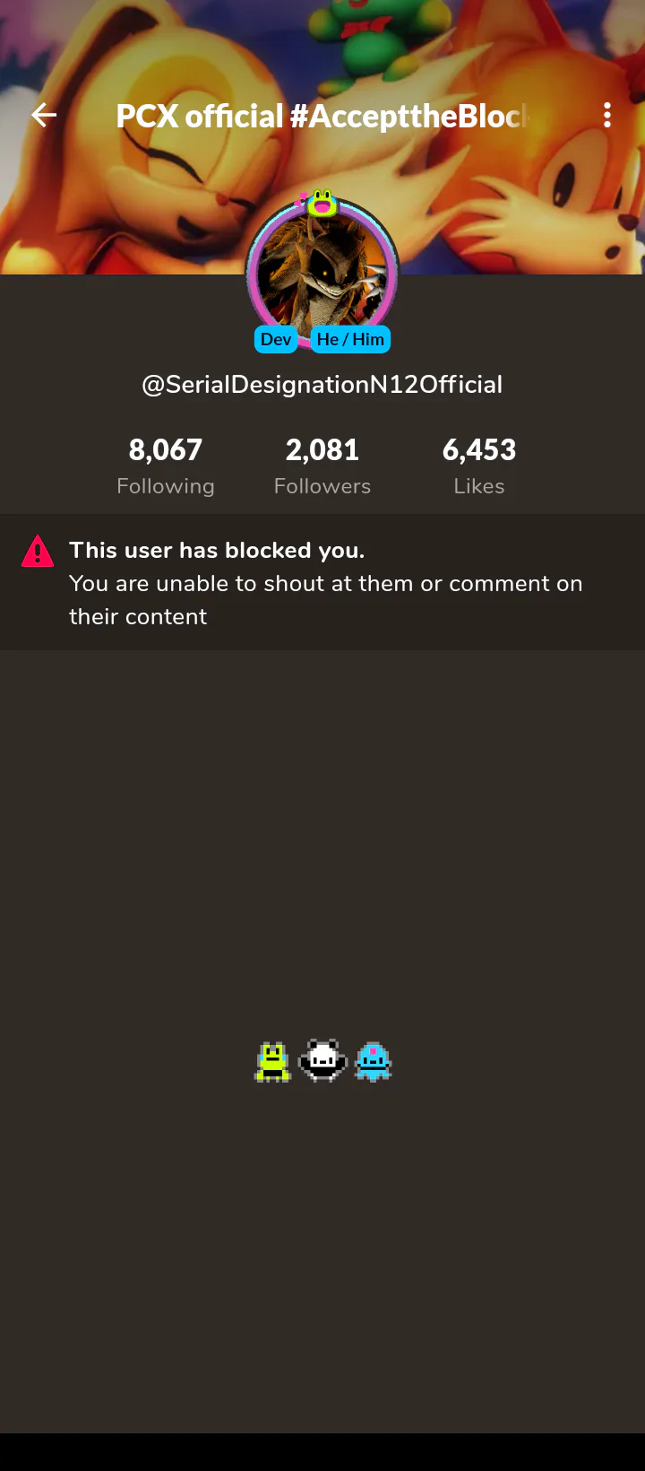
Task: Click the red warning triangle icon
Action: pyautogui.click(x=38, y=551)
